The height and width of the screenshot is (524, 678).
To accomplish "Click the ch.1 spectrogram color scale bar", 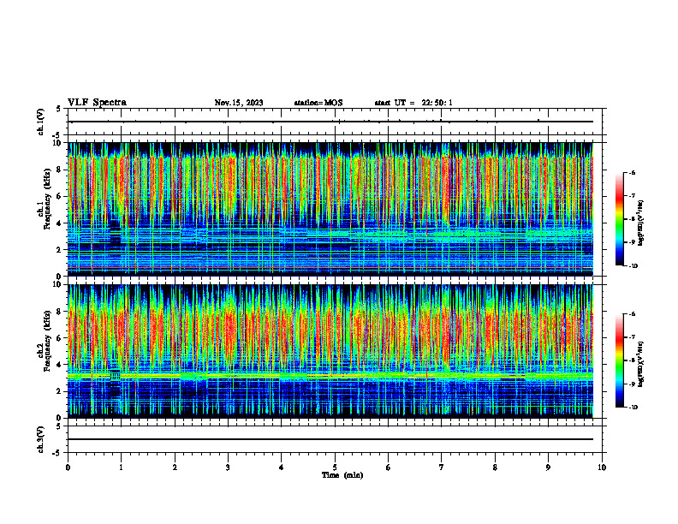I will [x=620, y=219].
